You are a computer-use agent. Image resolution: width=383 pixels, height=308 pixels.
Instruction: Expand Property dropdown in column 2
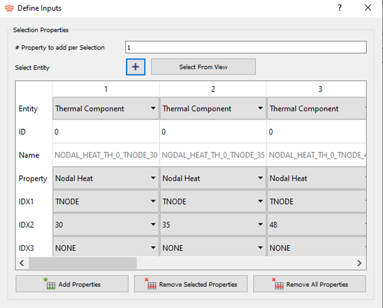212,178
